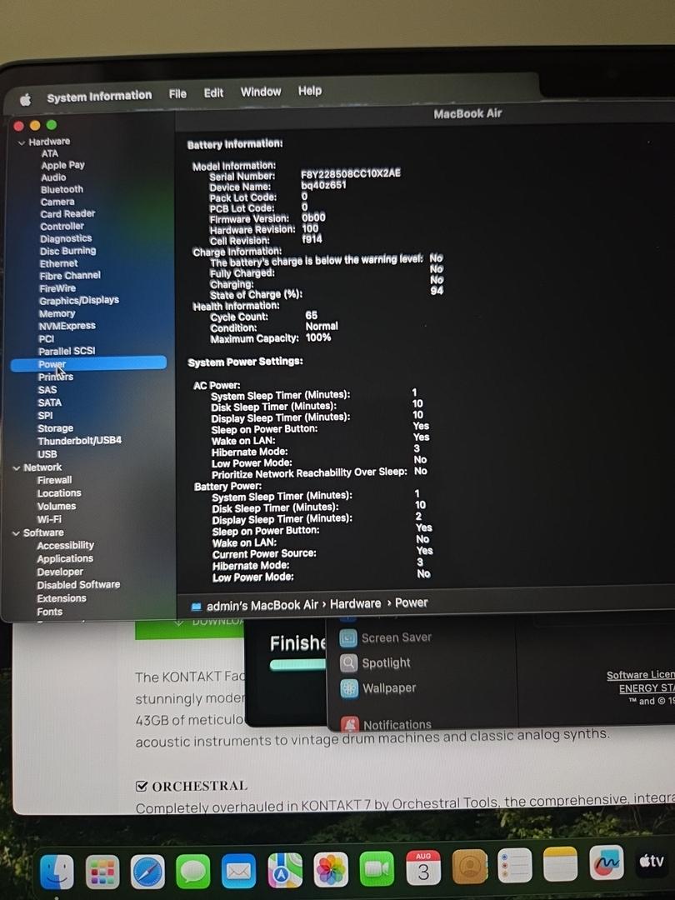Show Ethernet hardware information
The image size is (675, 900).
pos(58,263)
